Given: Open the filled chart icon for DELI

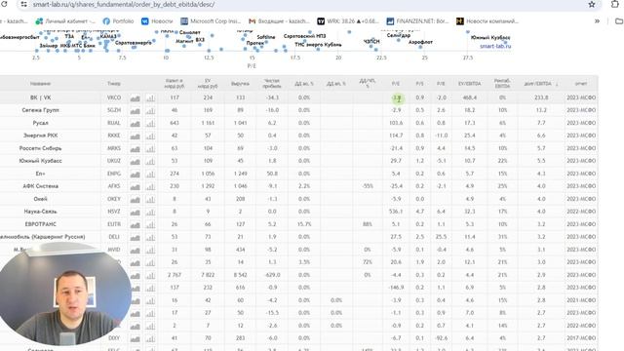Looking at the screenshot, I should (x=135, y=237).
